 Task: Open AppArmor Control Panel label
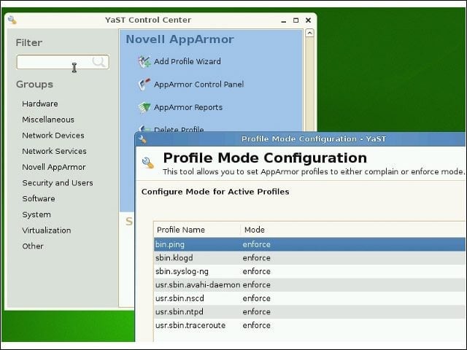[198, 85]
